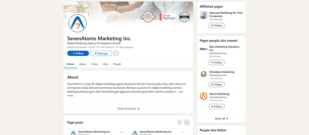Click the Inbound Marketing showcase page thumbnail
Viewport: 309px width, 135px height.
click(x=204, y=15)
